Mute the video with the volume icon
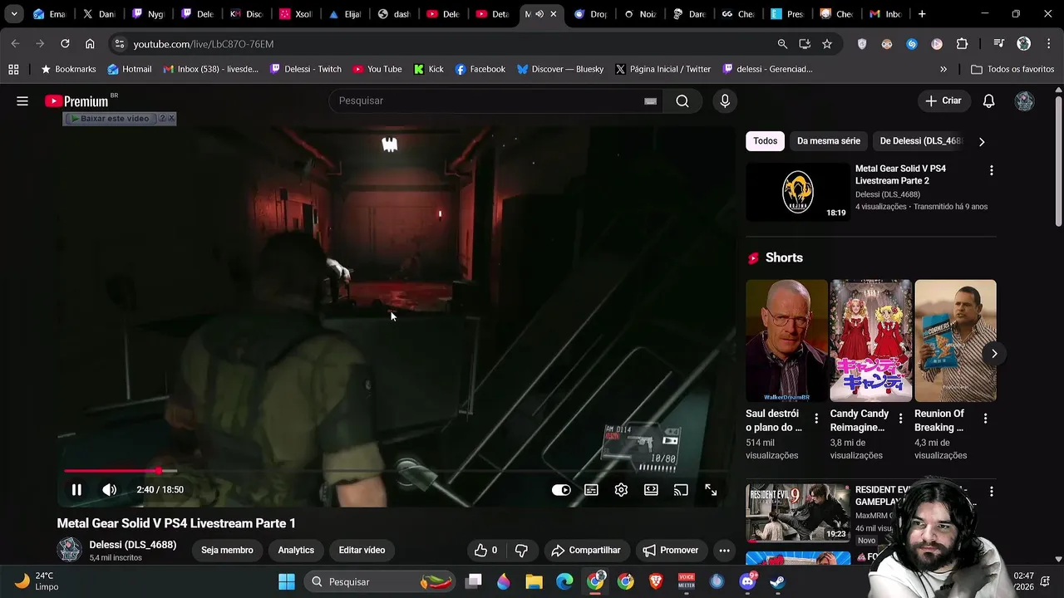This screenshot has height=598, width=1064. (x=109, y=490)
